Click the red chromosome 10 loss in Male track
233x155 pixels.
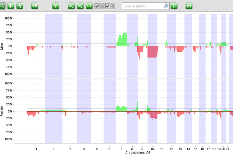[x=152, y=51]
